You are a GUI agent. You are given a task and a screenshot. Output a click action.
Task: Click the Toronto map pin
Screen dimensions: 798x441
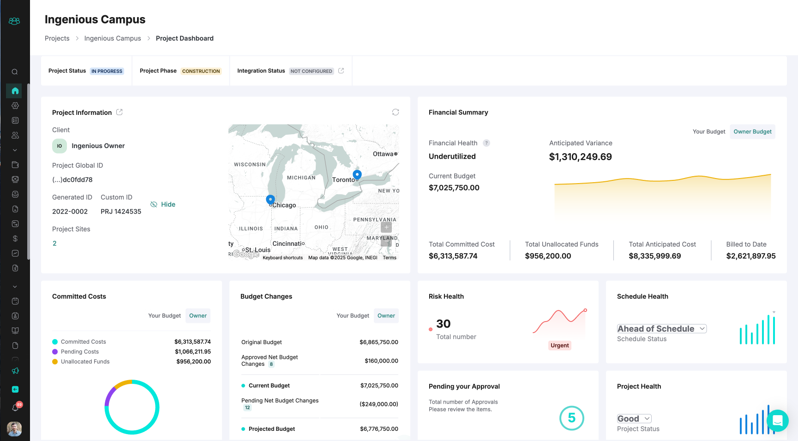pyautogui.click(x=357, y=175)
